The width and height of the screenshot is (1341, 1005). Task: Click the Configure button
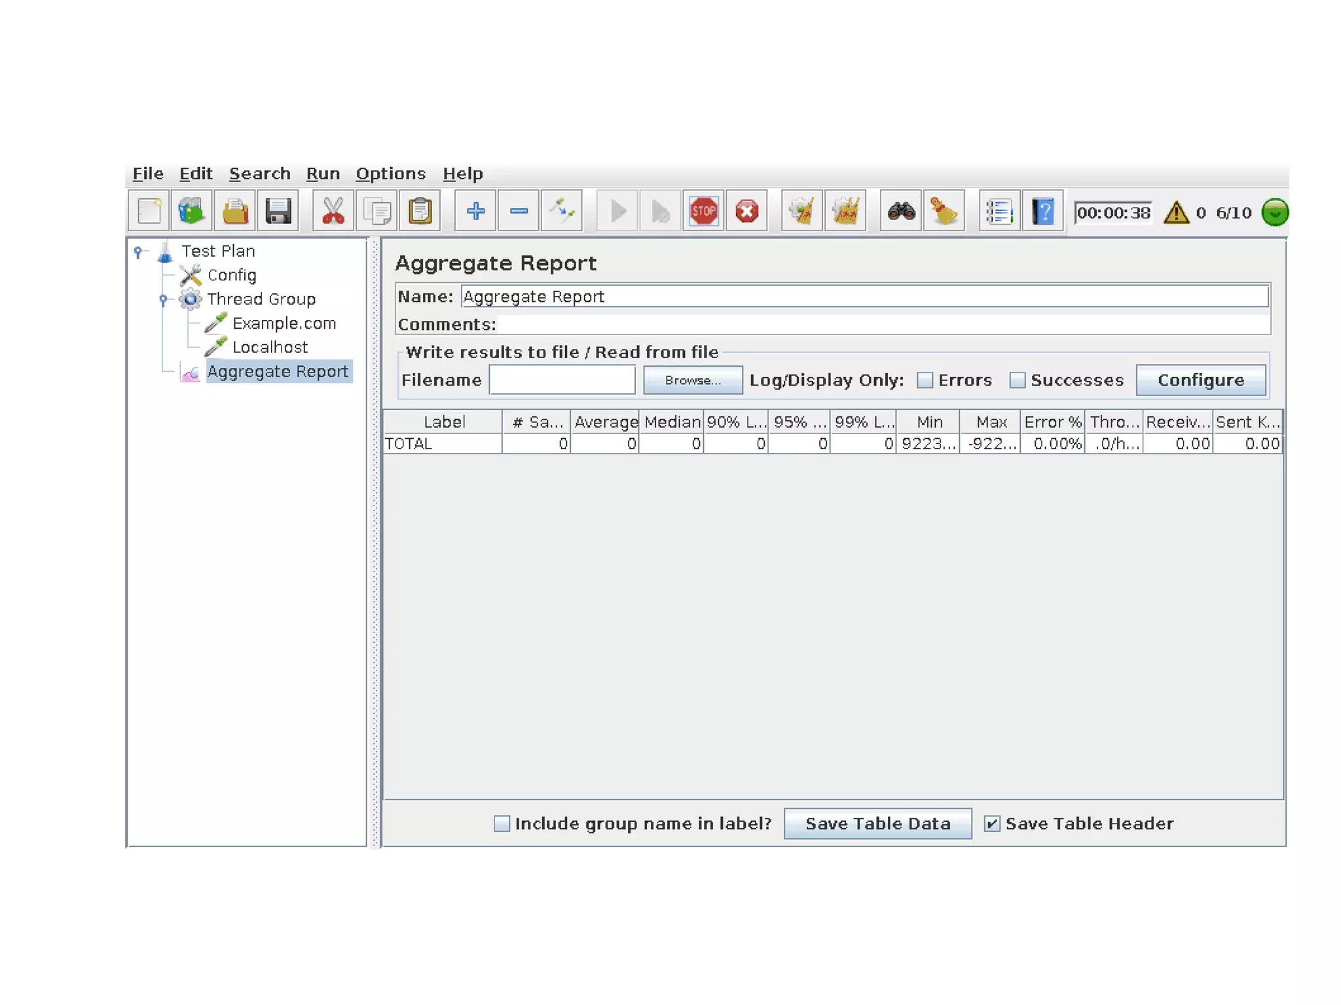pyautogui.click(x=1200, y=380)
